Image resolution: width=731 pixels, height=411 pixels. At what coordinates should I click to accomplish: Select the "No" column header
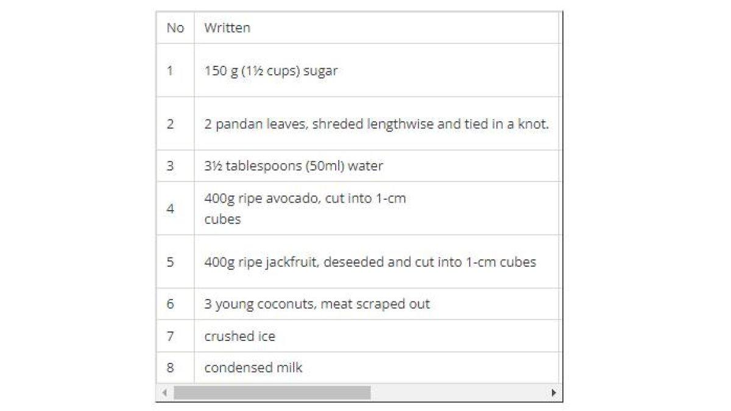point(175,27)
